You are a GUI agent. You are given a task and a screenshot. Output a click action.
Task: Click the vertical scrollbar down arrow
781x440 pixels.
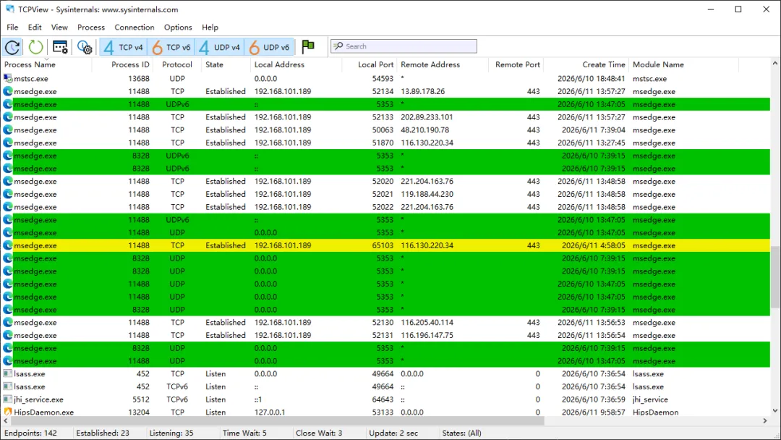point(774,411)
